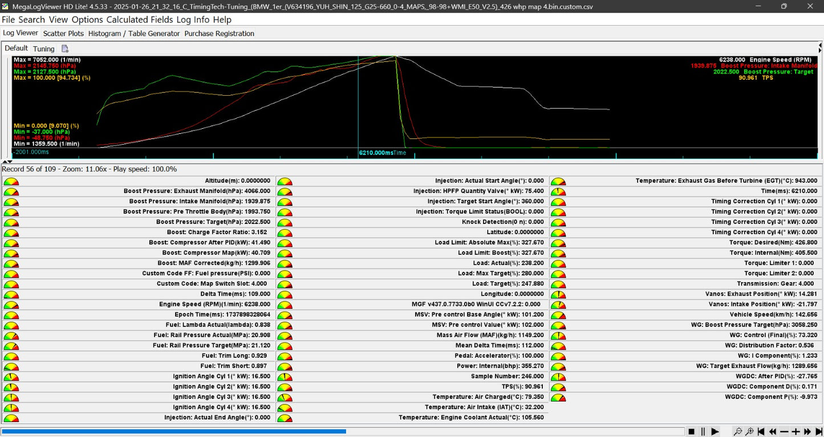Switch to the Tuning graph tab
This screenshot has height=437, width=824.
[44, 49]
